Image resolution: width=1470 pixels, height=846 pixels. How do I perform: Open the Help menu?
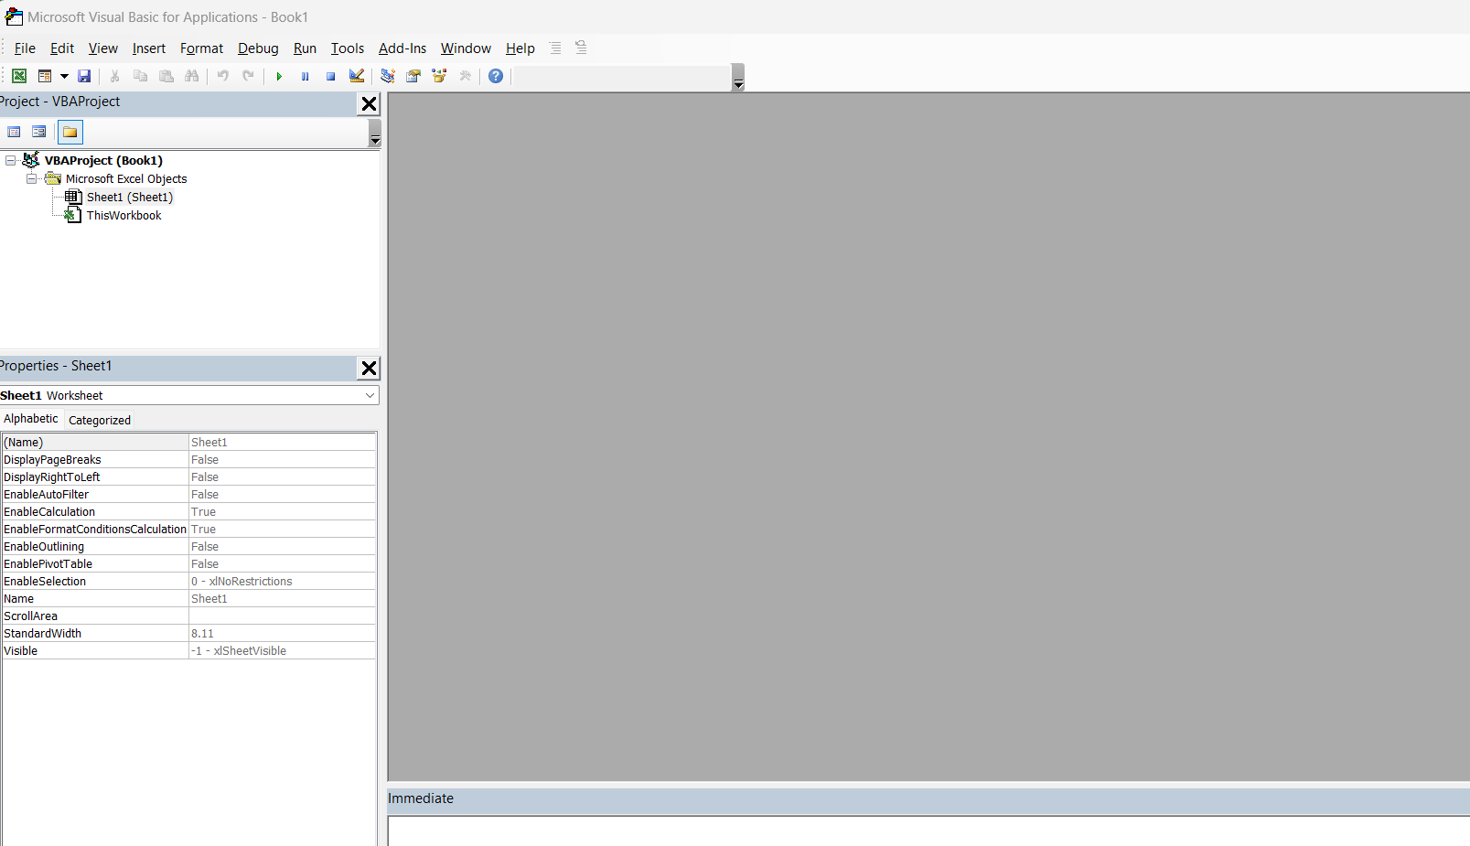[x=520, y=48]
